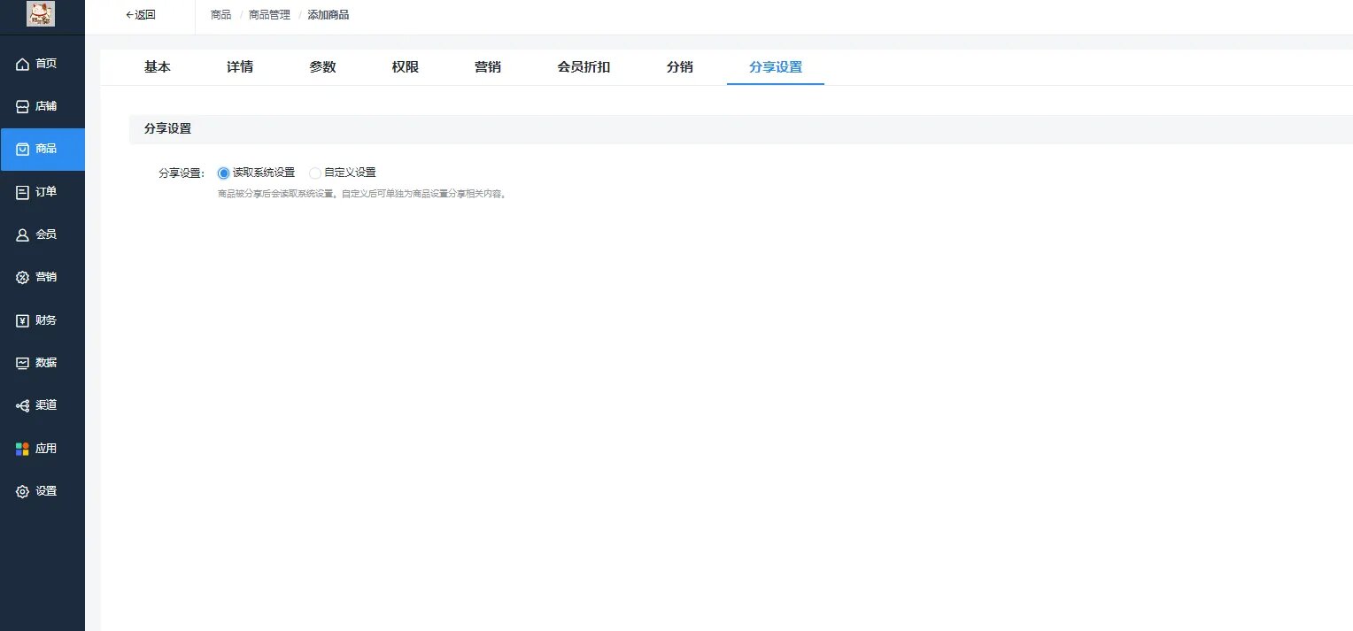Open the 会员 member icon

(23, 235)
